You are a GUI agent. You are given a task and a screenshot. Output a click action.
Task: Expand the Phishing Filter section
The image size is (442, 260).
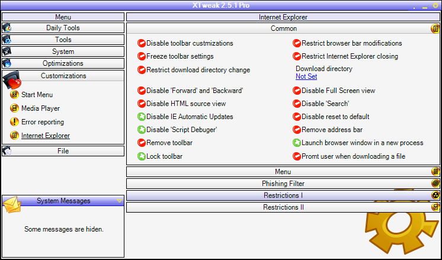pyautogui.click(x=283, y=184)
